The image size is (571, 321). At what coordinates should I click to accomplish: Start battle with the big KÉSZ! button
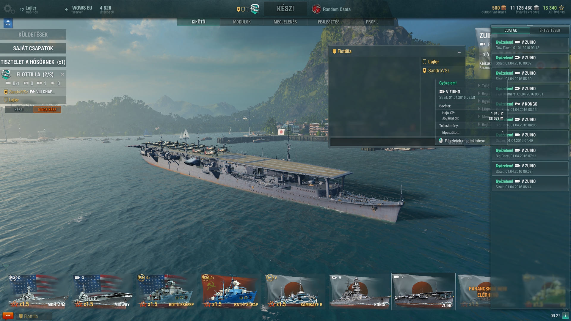[x=285, y=9]
